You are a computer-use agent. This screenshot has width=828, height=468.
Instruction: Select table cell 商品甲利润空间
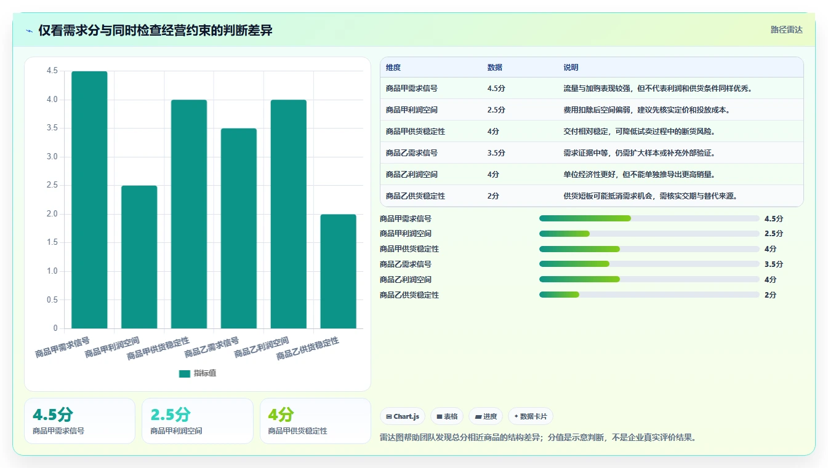tap(412, 110)
